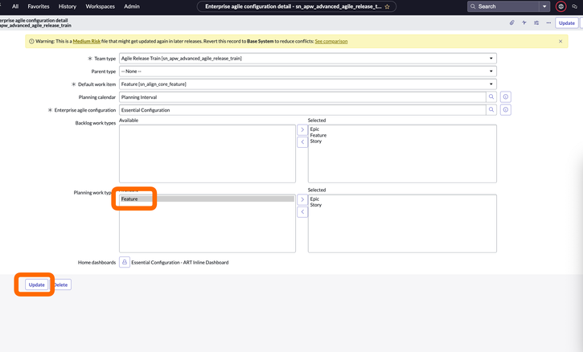Select Epic in Planning work types Selected
Image resolution: width=583 pixels, height=352 pixels.
pyautogui.click(x=314, y=199)
